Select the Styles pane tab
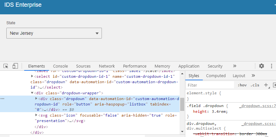276x137 pixels. click(194, 76)
